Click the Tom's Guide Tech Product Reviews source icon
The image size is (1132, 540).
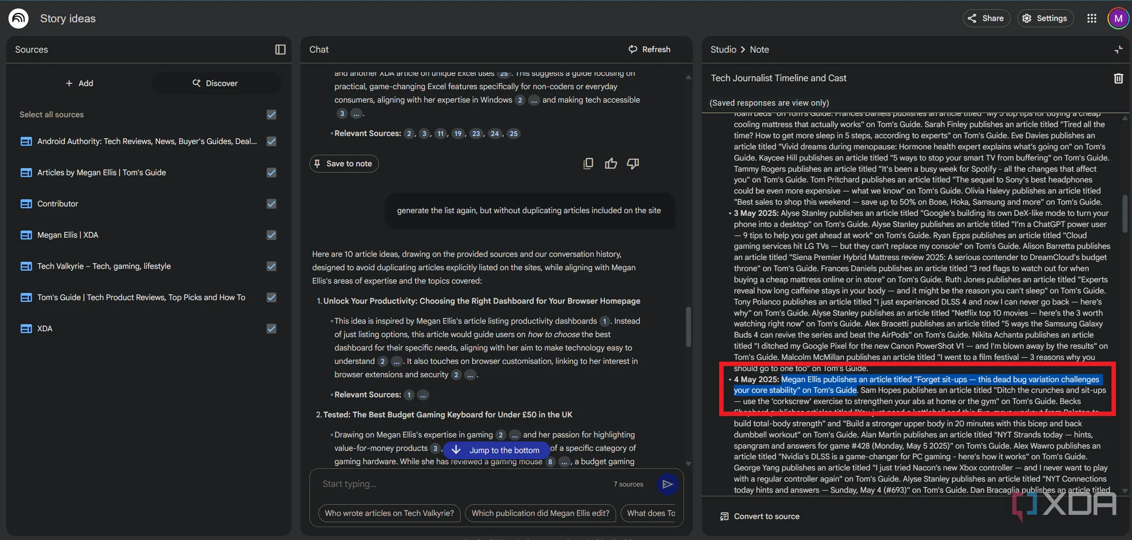point(26,297)
